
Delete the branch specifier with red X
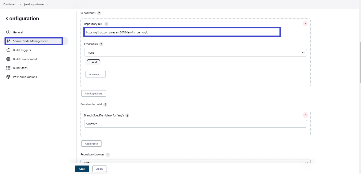(305, 115)
